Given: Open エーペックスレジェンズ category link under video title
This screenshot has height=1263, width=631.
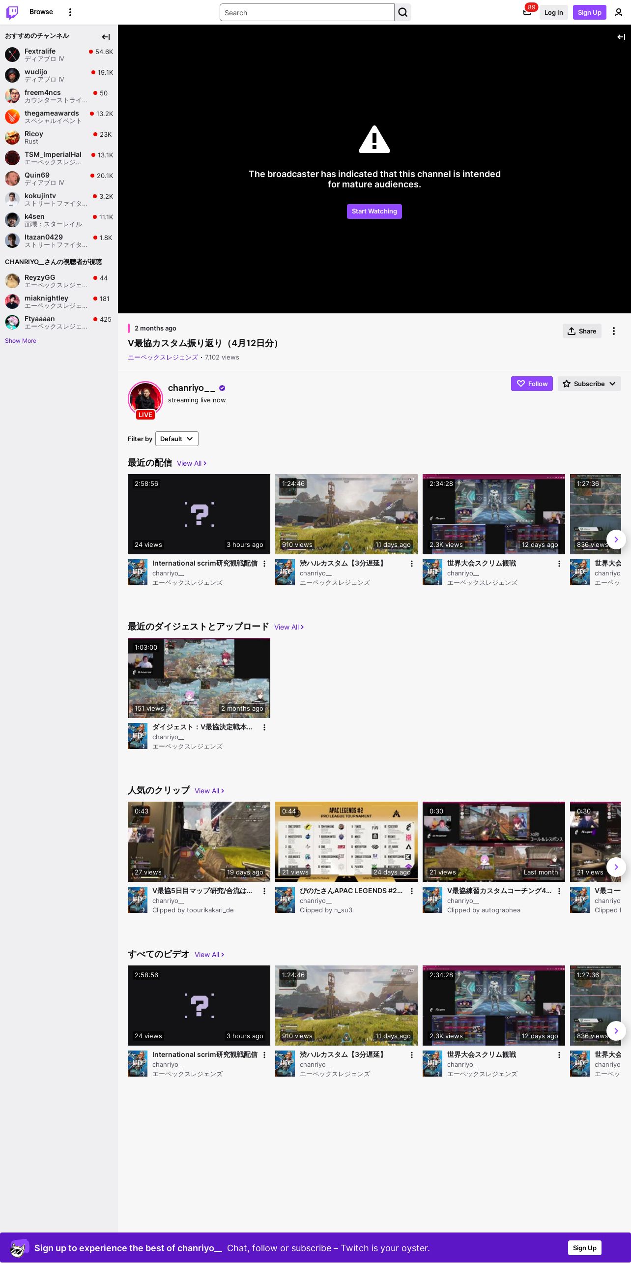Looking at the screenshot, I should 163,358.
